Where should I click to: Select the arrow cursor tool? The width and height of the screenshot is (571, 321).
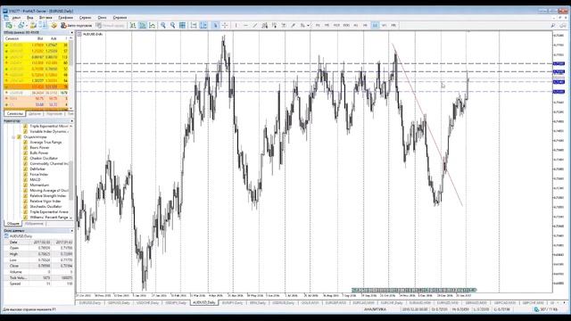pyautogui.click(x=215, y=25)
